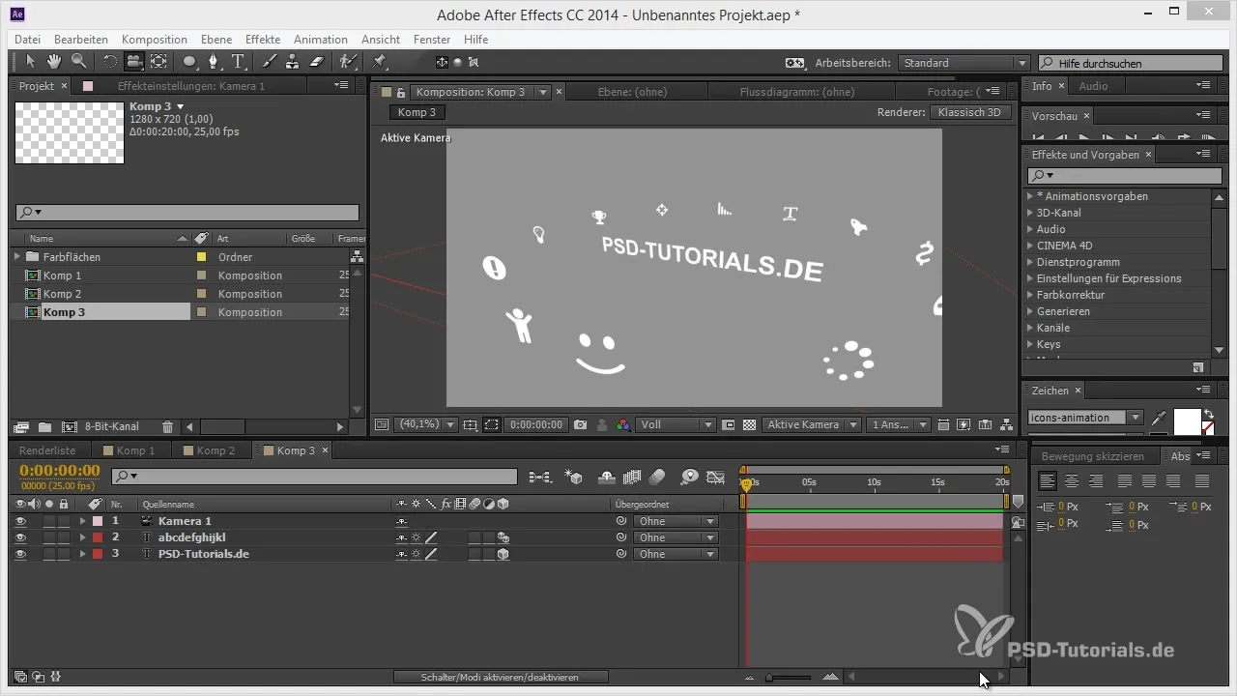Viewport: 1237px width, 696px height.
Task: Align text right in Absatz panel
Action: [x=1096, y=480]
